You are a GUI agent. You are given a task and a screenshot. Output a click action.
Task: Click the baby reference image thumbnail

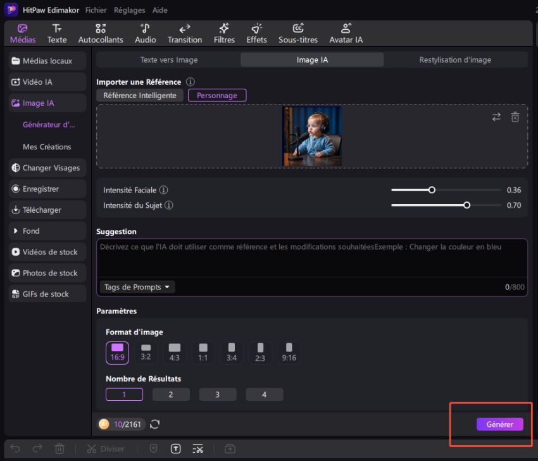[311, 136]
